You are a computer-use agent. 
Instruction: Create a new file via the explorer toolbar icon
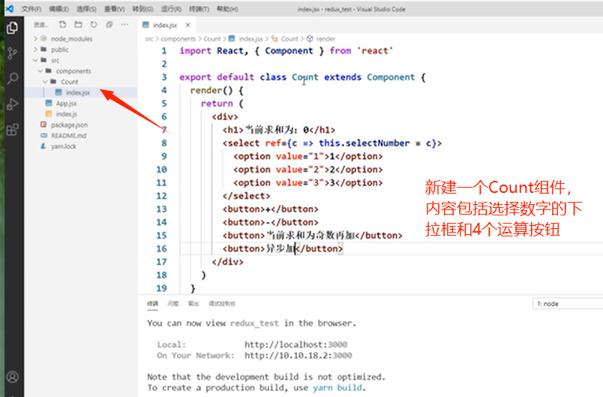(x=62, y=25)
